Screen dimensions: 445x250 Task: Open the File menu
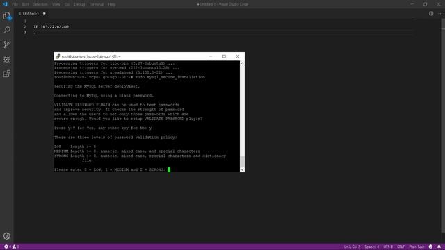15,4
